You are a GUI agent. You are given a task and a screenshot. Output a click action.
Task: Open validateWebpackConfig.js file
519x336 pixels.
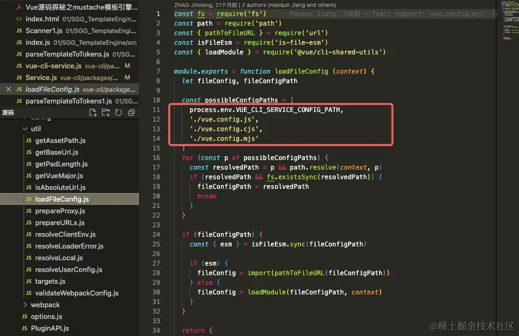[x=77, y=293]
